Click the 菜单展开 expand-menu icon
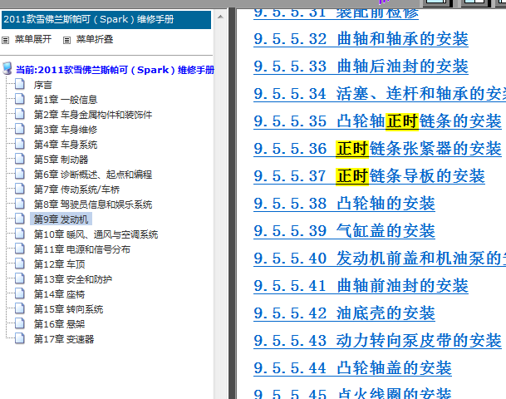 tap(6, 41)
